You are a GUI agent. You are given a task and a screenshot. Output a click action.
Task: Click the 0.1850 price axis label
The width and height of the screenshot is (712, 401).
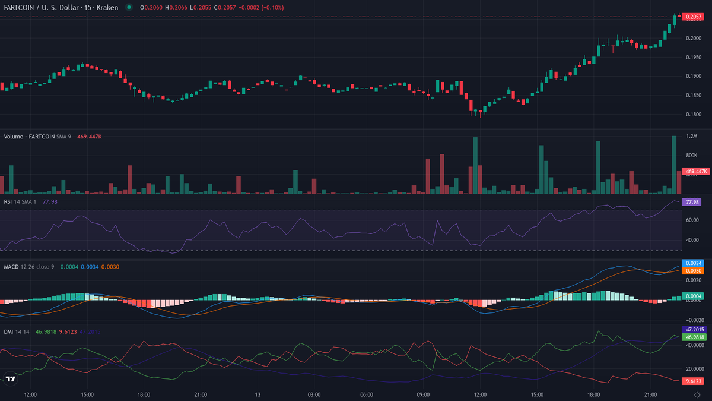pyautogui.click(x=693, y=95)
